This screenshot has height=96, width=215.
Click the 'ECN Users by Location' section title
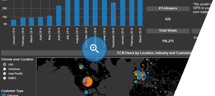(154, 53)
